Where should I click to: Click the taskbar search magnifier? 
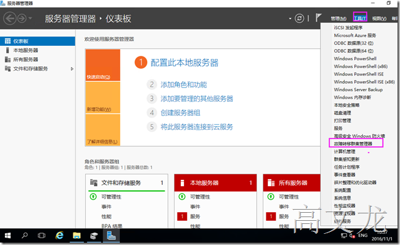tap(25, 235)
